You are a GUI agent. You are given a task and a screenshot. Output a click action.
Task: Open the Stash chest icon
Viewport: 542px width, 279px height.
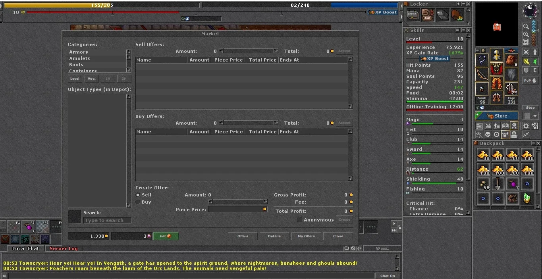point(427,15)
